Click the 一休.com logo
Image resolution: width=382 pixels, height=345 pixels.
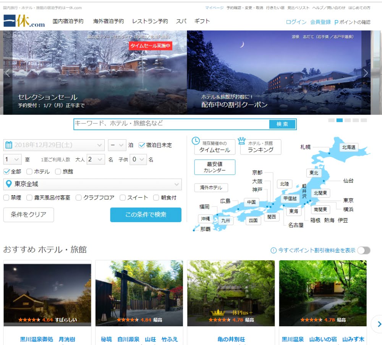pyautogui.click(x=24, y=21)
